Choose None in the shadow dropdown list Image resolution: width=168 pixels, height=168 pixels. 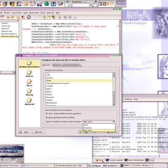click(x=99, y=125)
